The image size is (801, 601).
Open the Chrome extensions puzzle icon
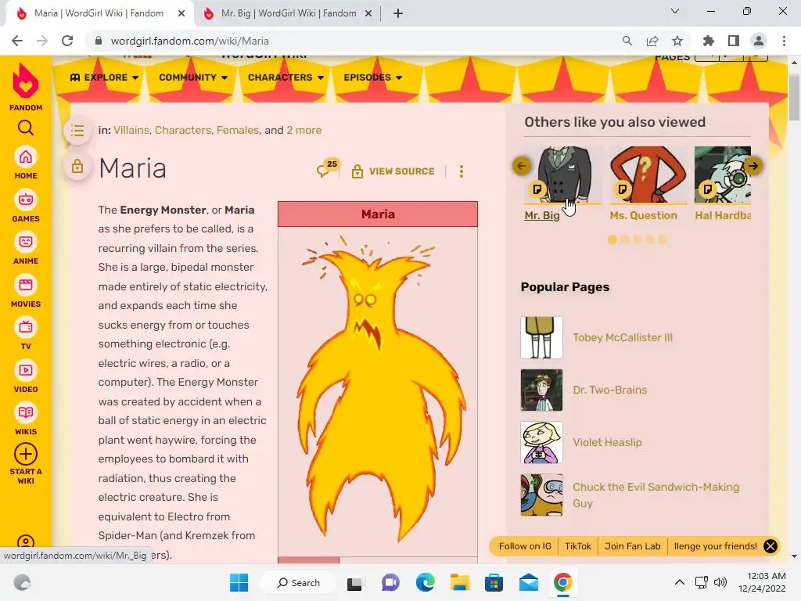click(709, 41)
